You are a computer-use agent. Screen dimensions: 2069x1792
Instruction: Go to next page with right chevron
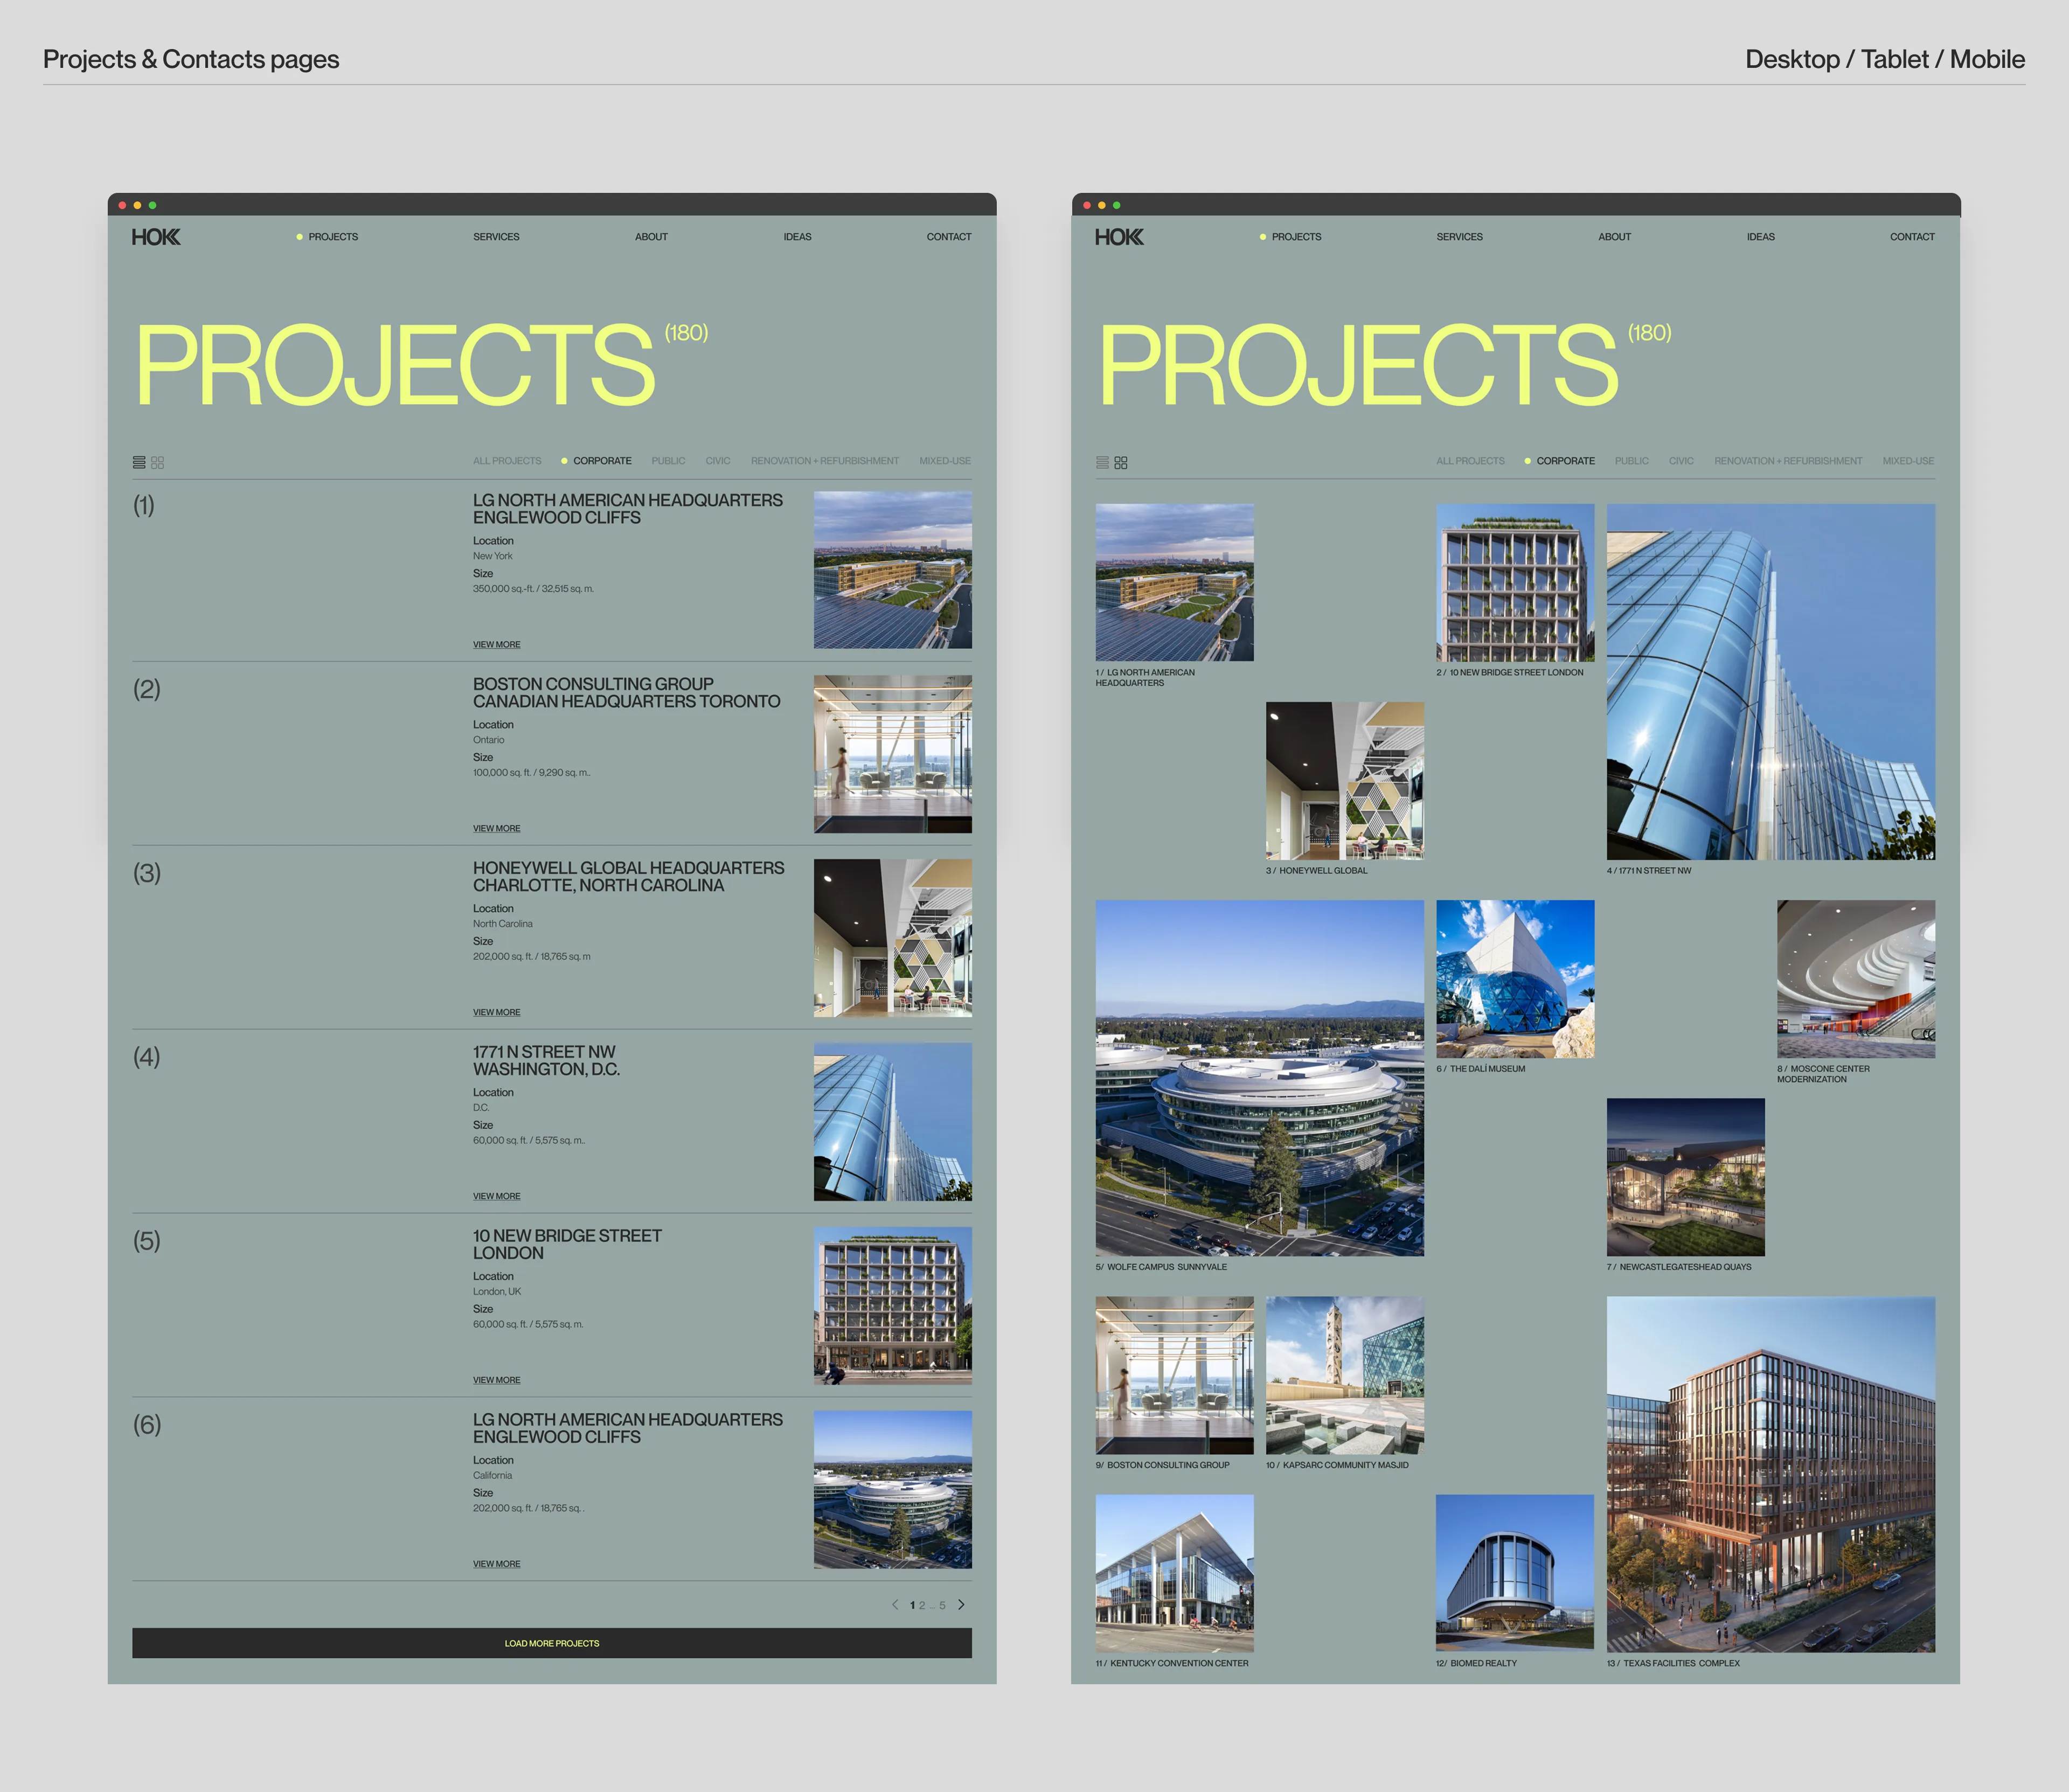[x=961, y=1604]
